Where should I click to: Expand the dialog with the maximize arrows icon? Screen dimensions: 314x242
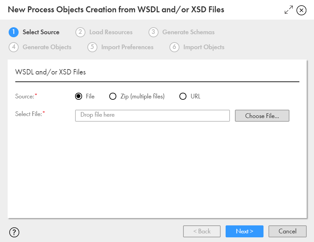288,10
